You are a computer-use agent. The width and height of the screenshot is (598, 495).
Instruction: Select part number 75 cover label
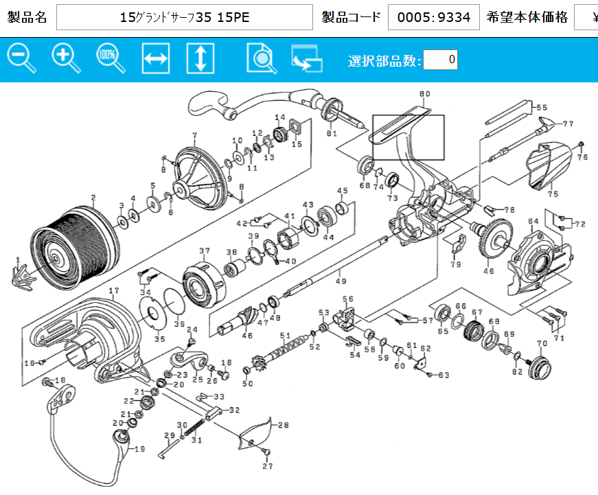pos(553,194)
